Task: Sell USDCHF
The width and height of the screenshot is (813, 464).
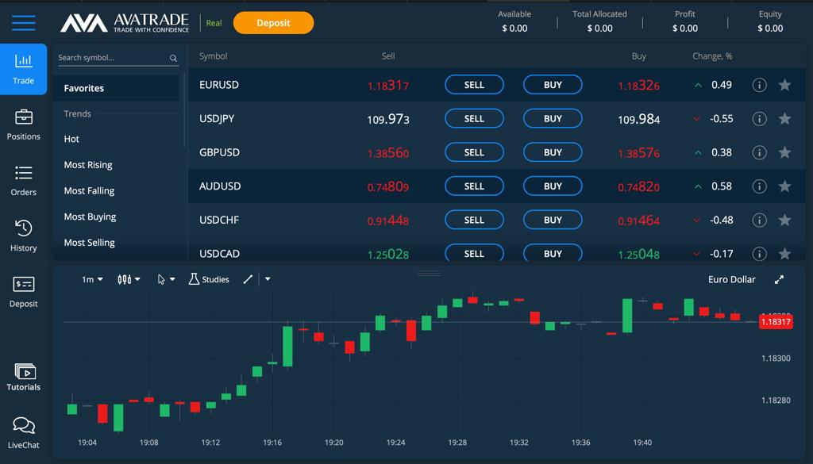Action: point(474,220)
